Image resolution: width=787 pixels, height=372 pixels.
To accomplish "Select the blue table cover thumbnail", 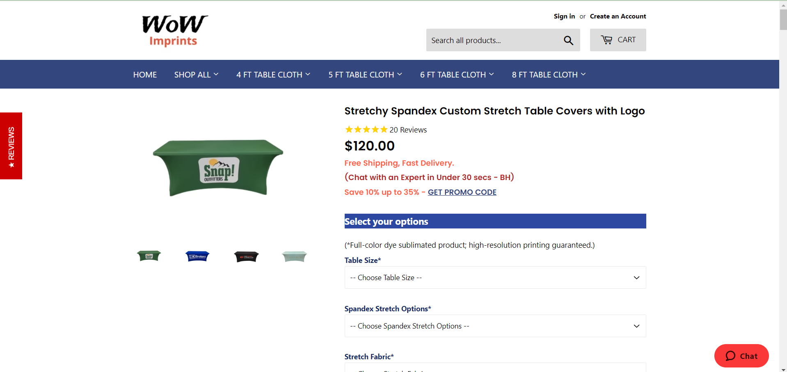I will click(x=197, y=256).
